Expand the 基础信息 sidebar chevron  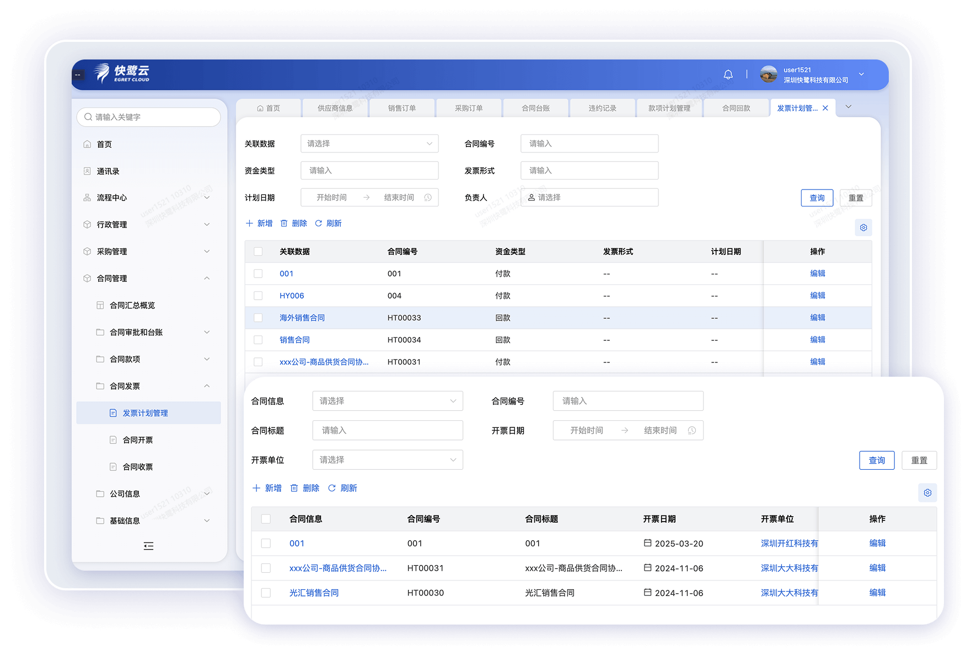pyautogui.click(x=207, y=520)
